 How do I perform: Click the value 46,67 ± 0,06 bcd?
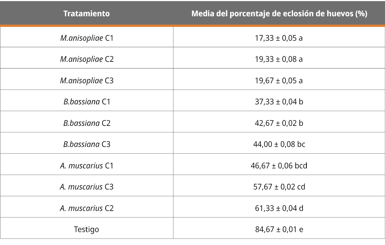[279, 165]
